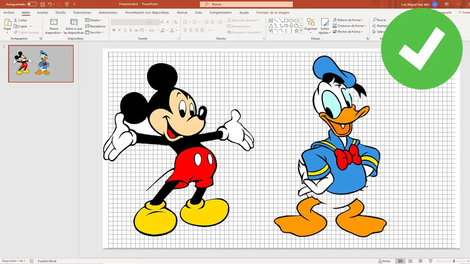
Task: Click the zoom slider handle
Action: click(454, 261)
